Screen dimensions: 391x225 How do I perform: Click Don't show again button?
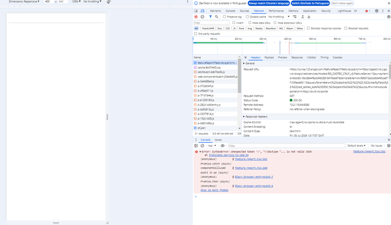tap(342, 3)
